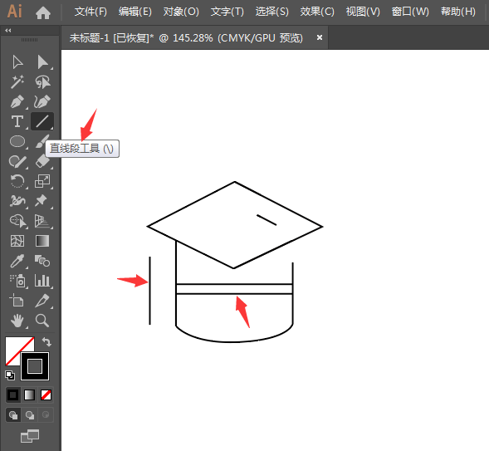Pick the Magic Wand tool

[x=17, y=81]
